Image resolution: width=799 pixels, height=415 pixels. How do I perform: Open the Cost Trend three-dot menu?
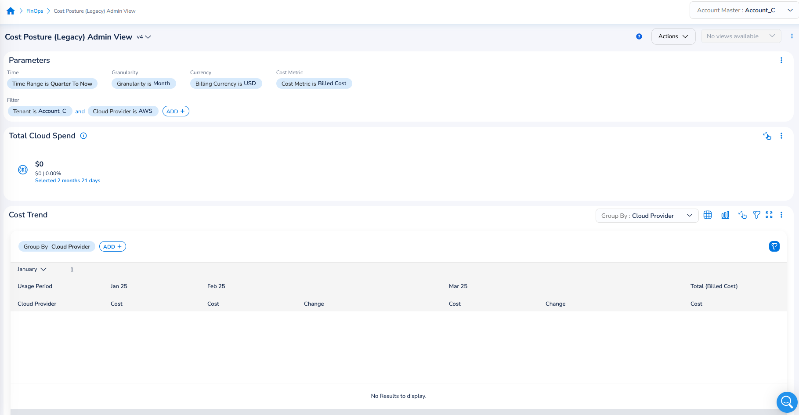coord(781,215)
